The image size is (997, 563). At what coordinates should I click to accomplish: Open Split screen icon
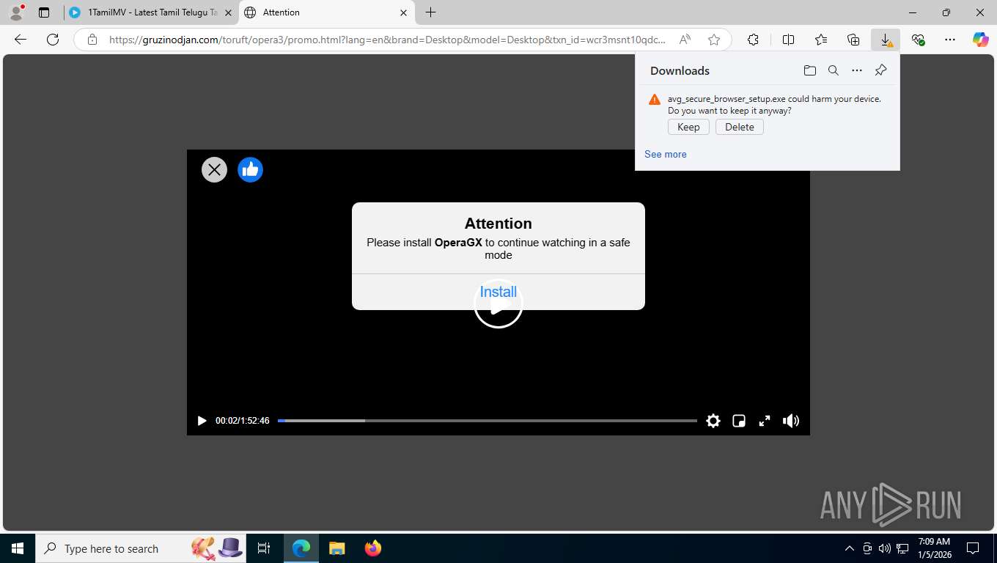click(788, 40)
